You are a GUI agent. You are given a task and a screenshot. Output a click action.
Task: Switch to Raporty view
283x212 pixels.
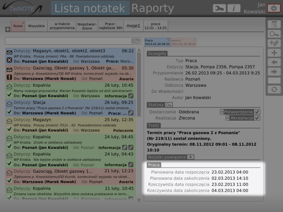coord(153,8)
